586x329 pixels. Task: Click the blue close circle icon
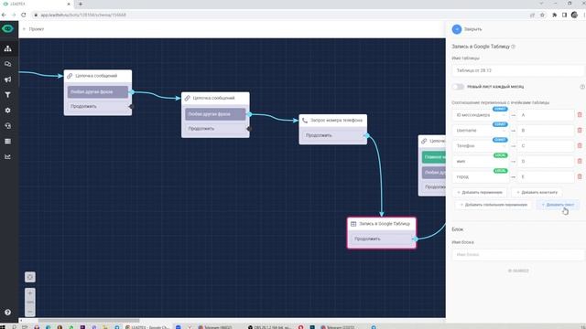(x=457, y=29)
